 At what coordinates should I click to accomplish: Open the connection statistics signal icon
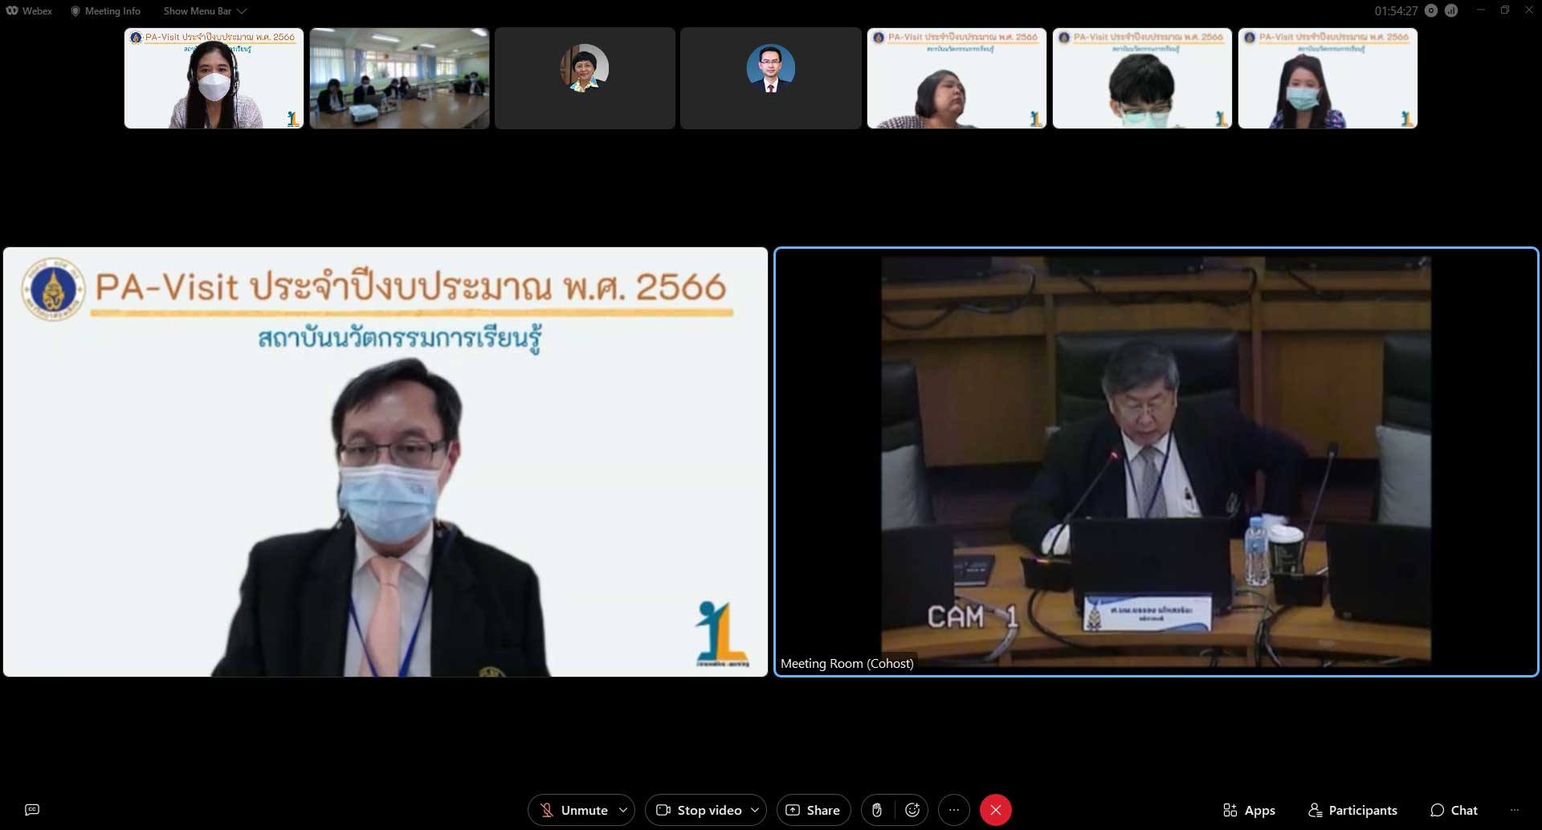(x=1451, y=10)
